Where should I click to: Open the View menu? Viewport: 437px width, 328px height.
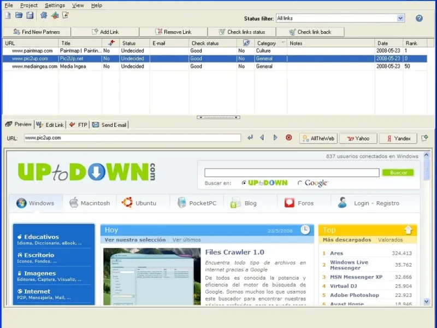click(x=78, y=5)
